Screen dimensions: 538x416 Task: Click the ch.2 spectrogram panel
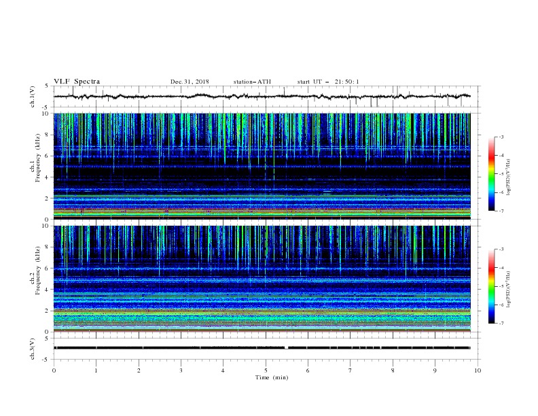tap(262, 279)
